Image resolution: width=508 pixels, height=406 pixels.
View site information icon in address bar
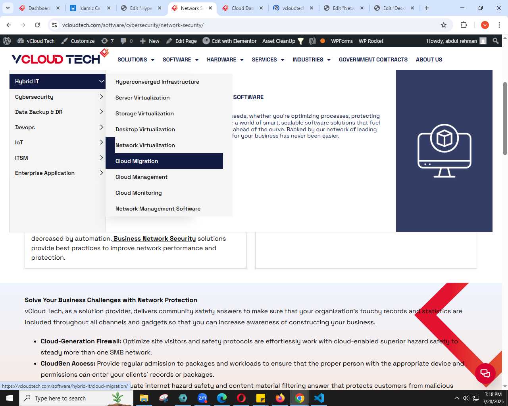pyautogui.click(x=54, y=25)
